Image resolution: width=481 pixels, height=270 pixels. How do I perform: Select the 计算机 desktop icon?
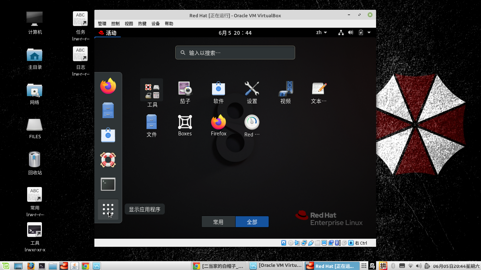coord(35,23)
